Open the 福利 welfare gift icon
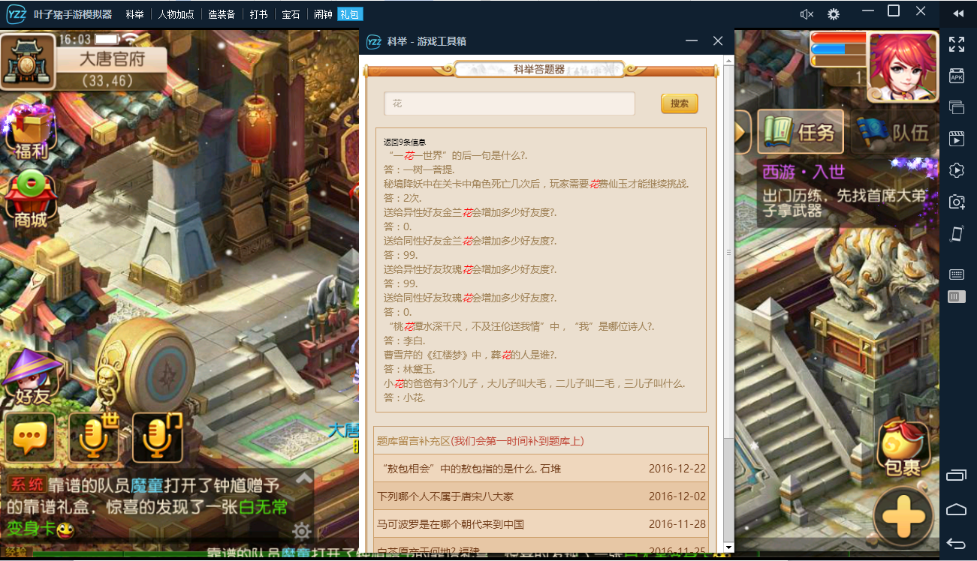Image resolution: width=977 pixels, height=561 pixels. tap(30, 133)
